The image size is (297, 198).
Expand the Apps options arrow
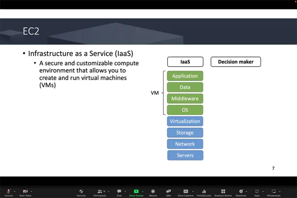[263, 191]
